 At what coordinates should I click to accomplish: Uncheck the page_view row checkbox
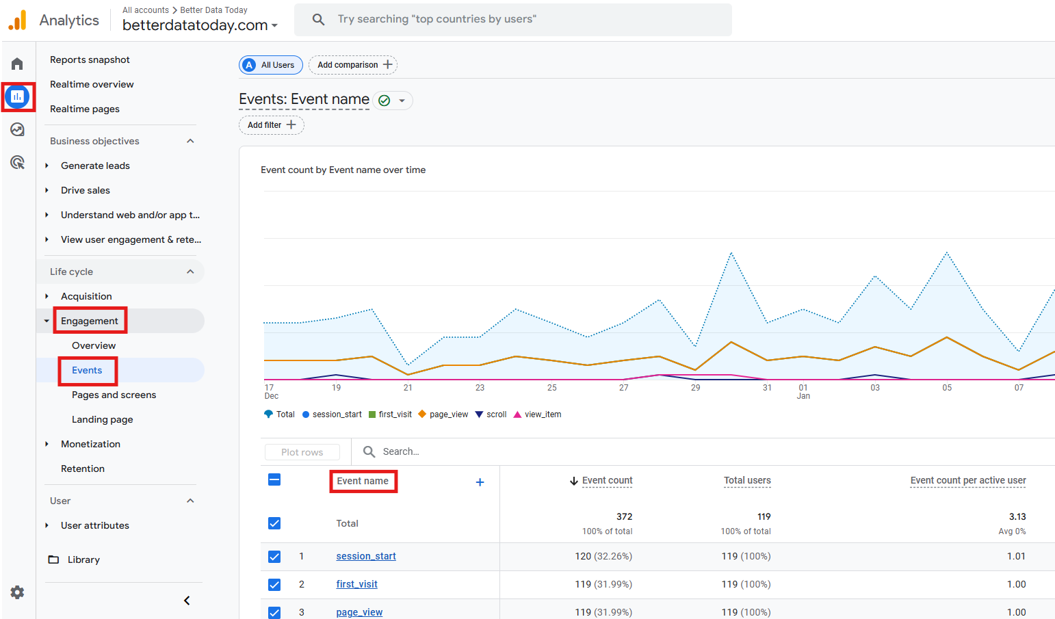[x=274, y=612]
